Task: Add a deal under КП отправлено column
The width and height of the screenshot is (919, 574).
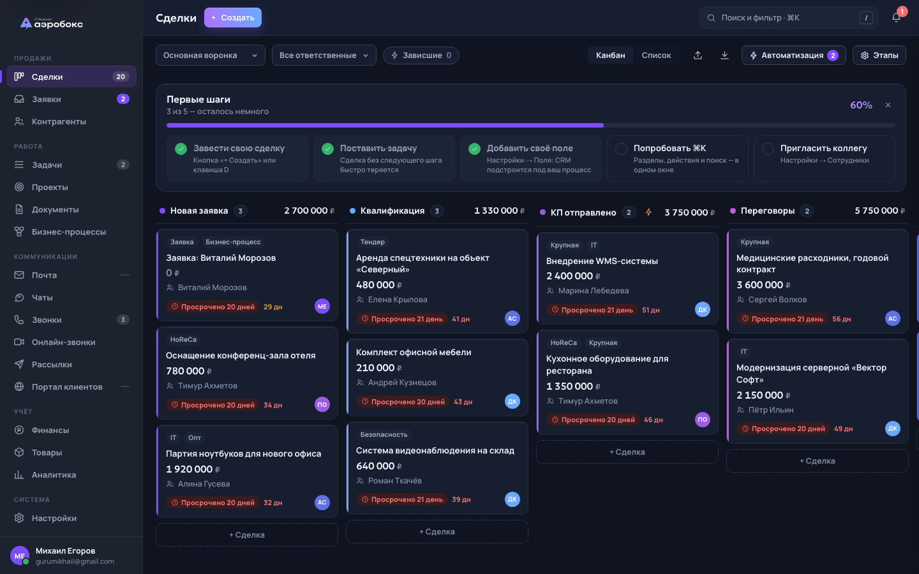Action: 627,452
